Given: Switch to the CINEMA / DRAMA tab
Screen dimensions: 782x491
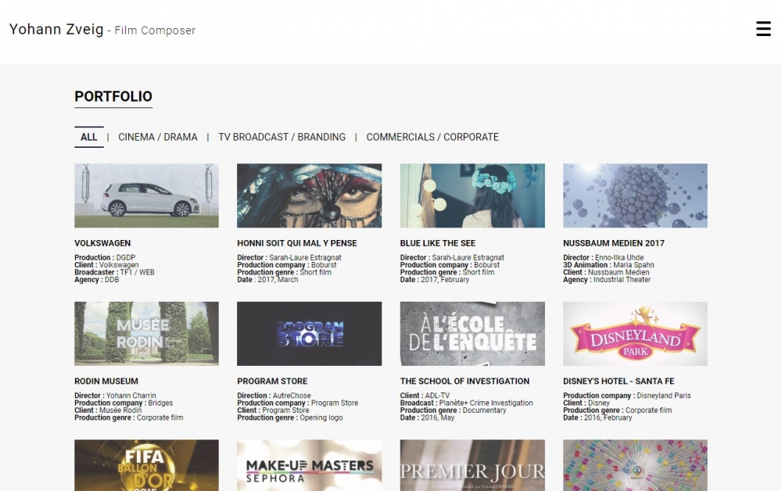Looking at the screenshot, I should 158,137.
